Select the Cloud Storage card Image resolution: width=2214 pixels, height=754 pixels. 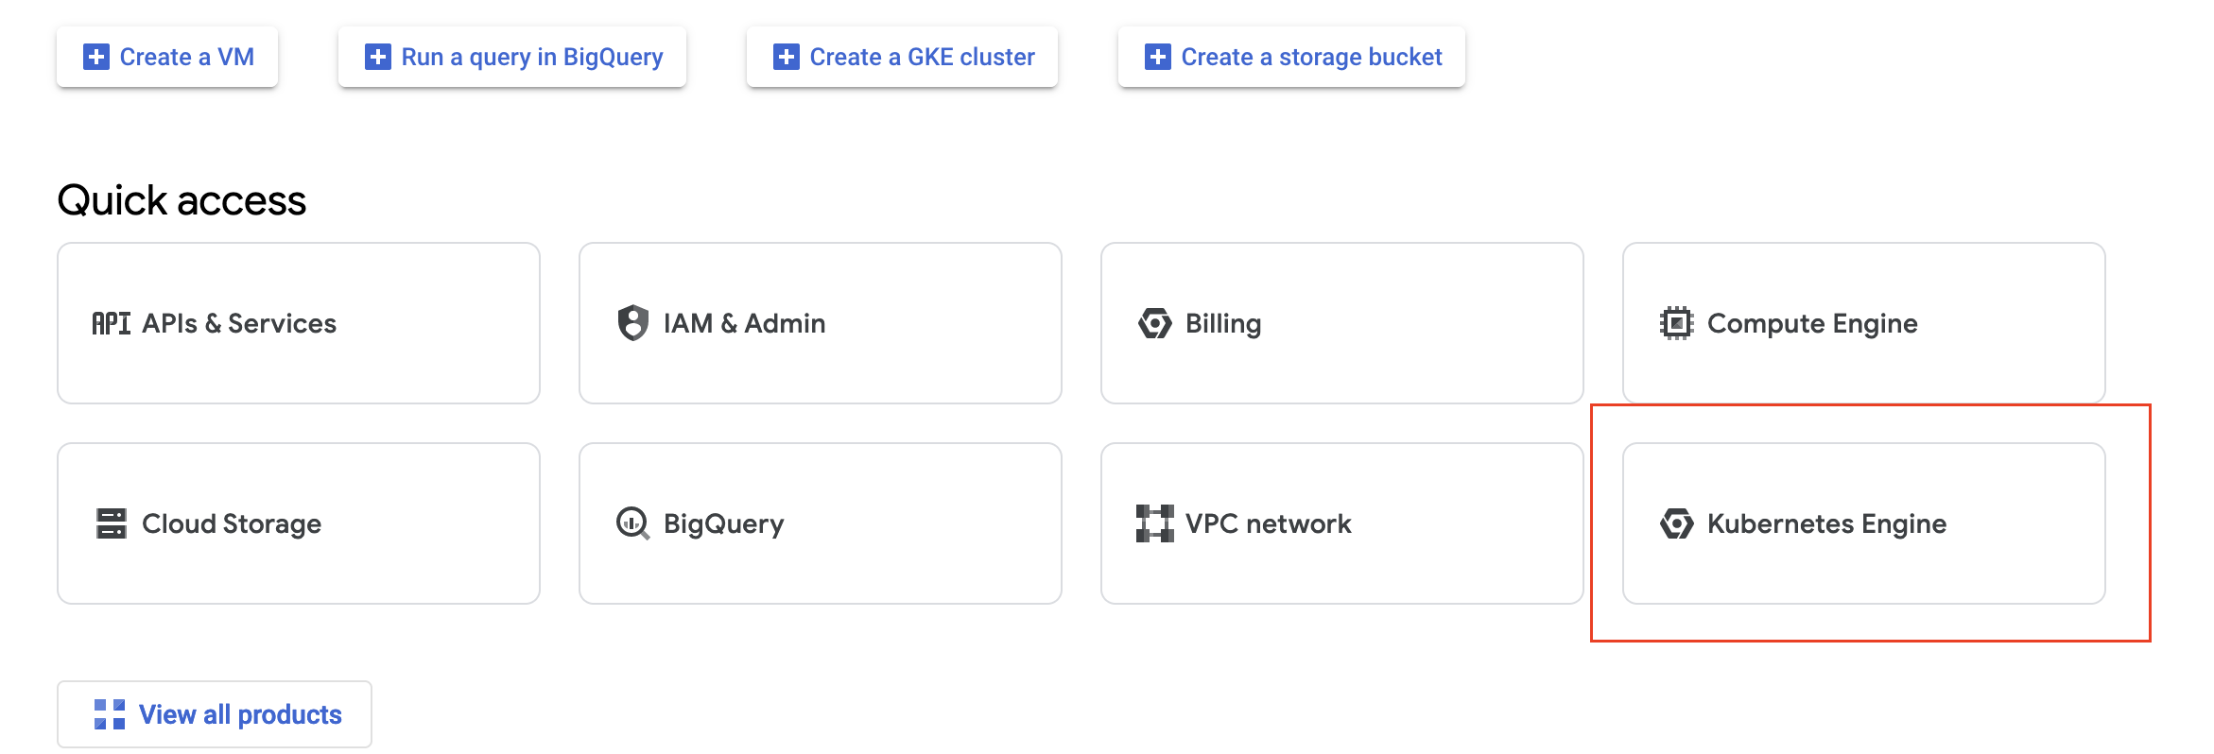299,523
